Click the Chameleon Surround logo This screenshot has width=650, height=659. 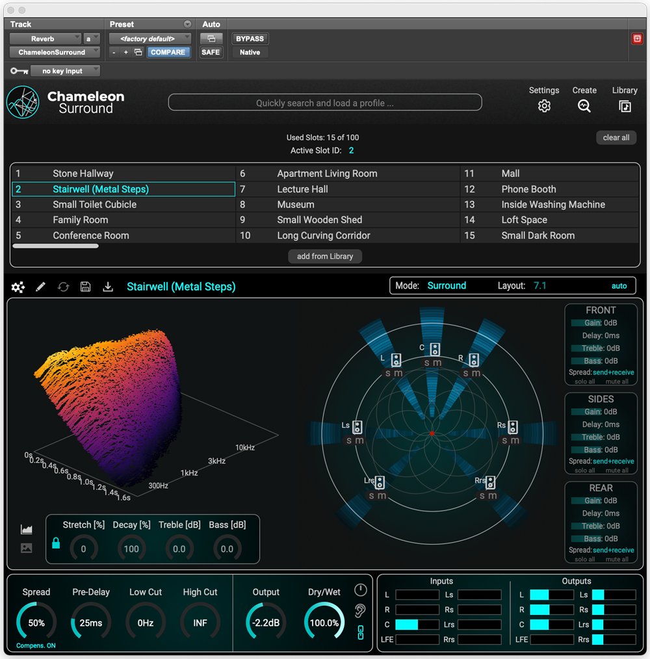pyautogui.click(x=23, y=102)
